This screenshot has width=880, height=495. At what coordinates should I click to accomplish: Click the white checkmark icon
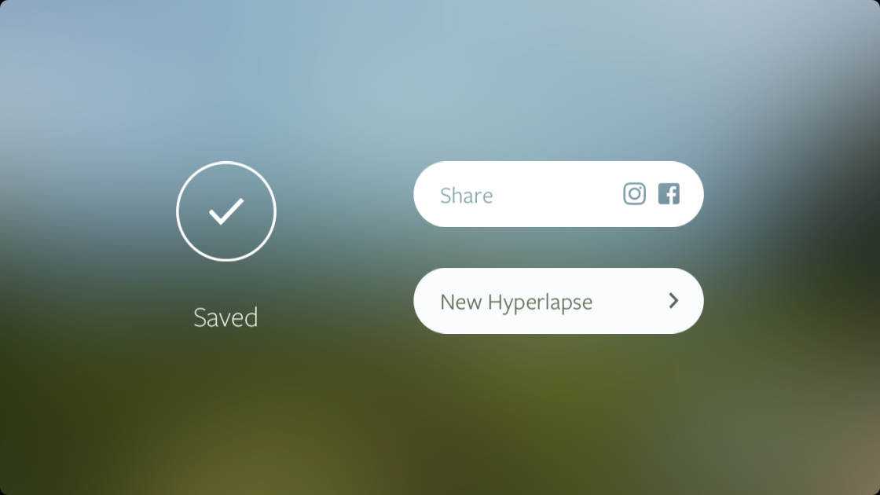pyautogui.click(x=226, y=211)
